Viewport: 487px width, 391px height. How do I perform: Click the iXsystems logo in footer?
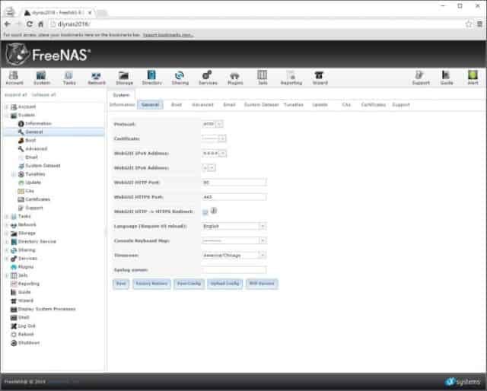click(x=463, y=381)
